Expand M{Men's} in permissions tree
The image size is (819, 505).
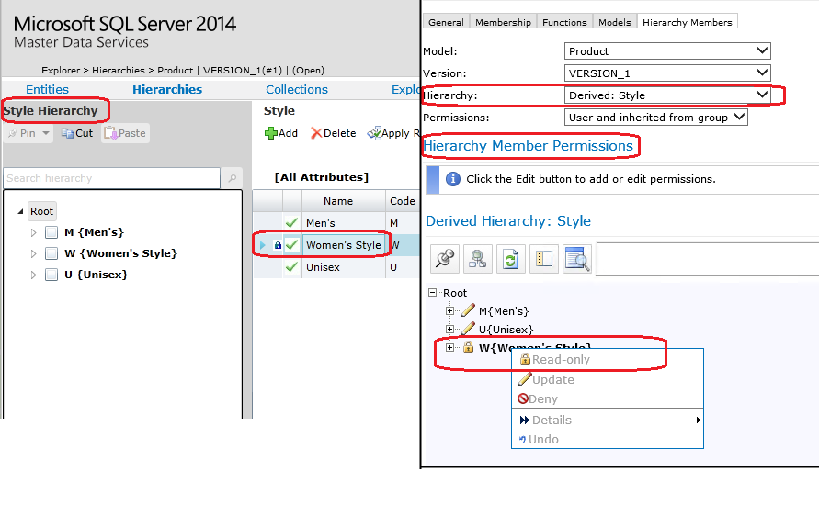click(x=449, y=311)
